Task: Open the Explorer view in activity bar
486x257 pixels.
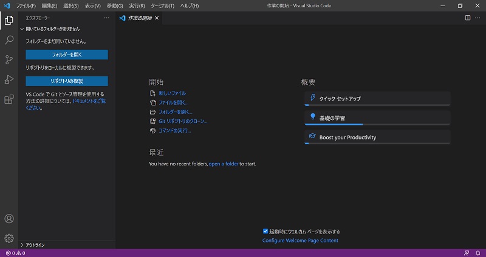Action: pos(9,21)
